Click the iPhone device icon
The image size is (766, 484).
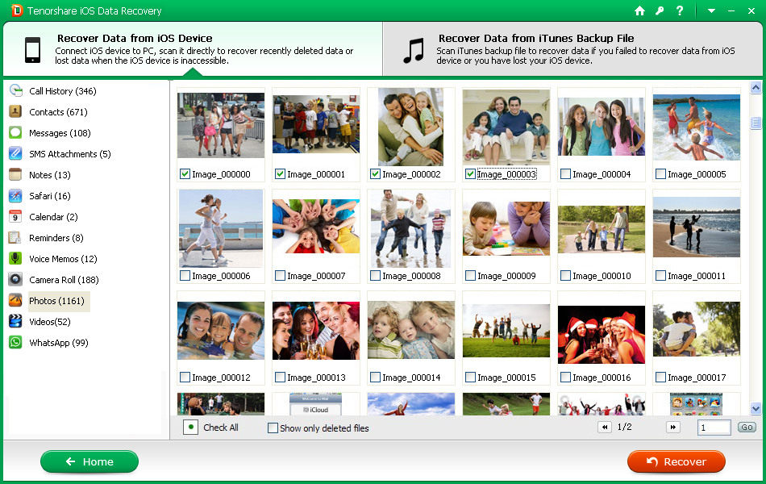[x=33, y=50]
